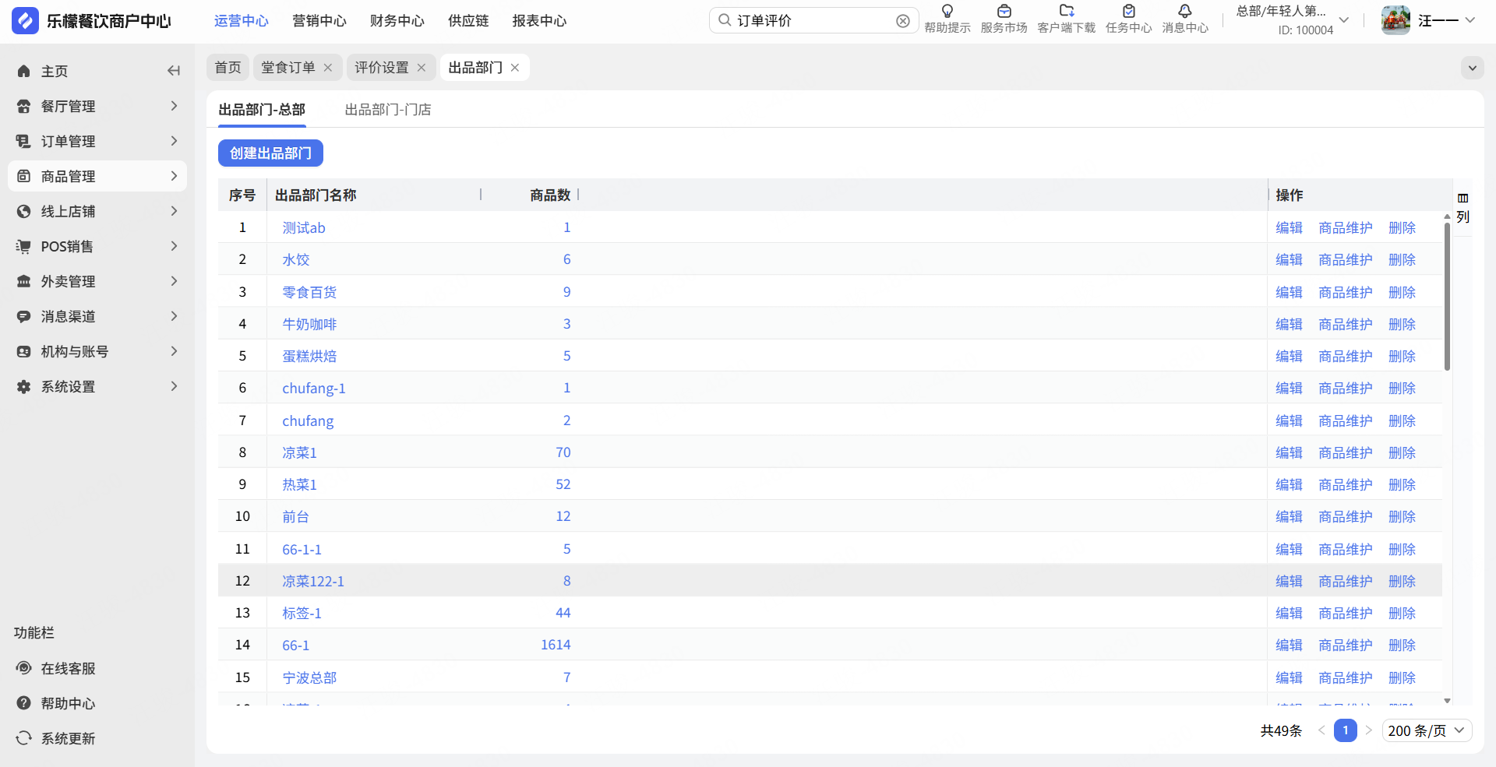This screenshot has height=767, width=1496.
Task: Edit the 测试ab department
Action: coord(1289,227)
